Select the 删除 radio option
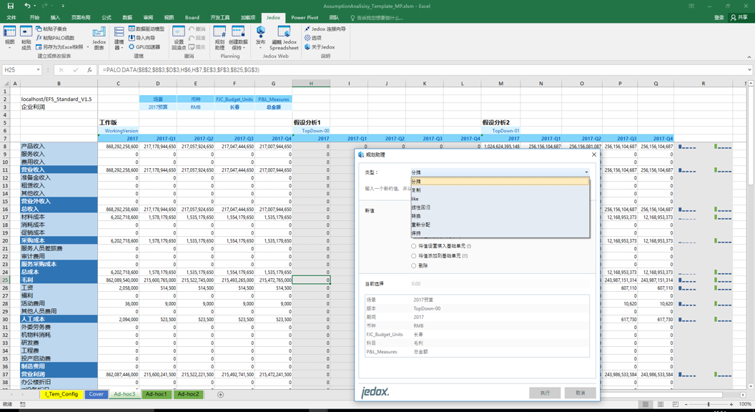Image resolution: width=755 pixels, height=412 pixels. (414, 265)
